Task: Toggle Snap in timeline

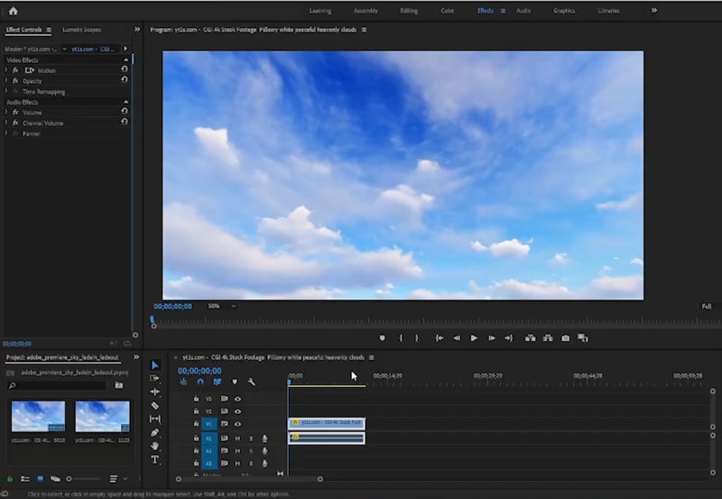Action: [x=200, y=382]
